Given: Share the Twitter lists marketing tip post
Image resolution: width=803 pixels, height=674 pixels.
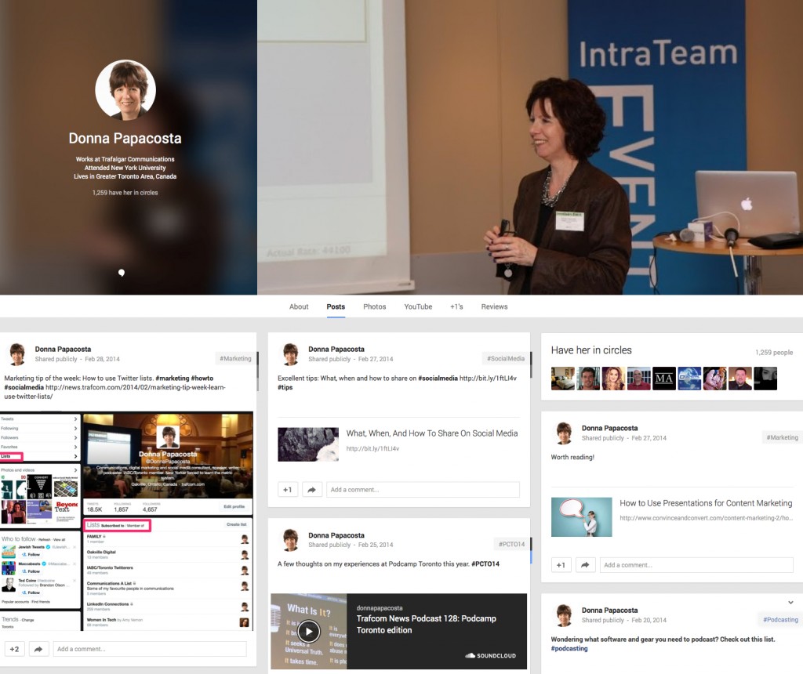Looking at the screenshot, I should pyautogui.click(x=38, y=649).
